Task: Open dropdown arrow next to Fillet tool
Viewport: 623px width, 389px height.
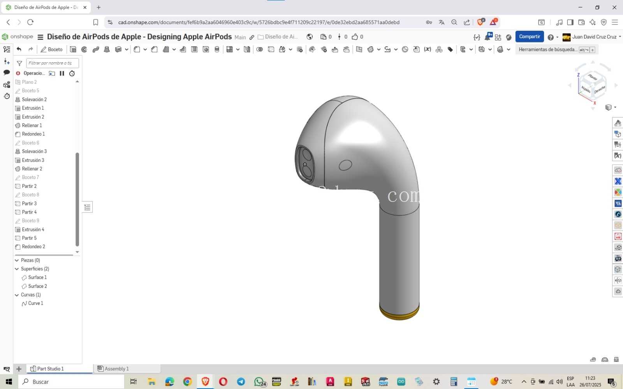Action: pyautogui.click(x=145, y=49)
